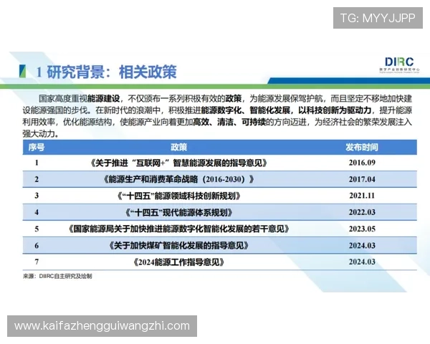Viewport: 430px width, 344px height.
Task: Click the heading '研究背景：相关政策'
Action: (111, 72)
